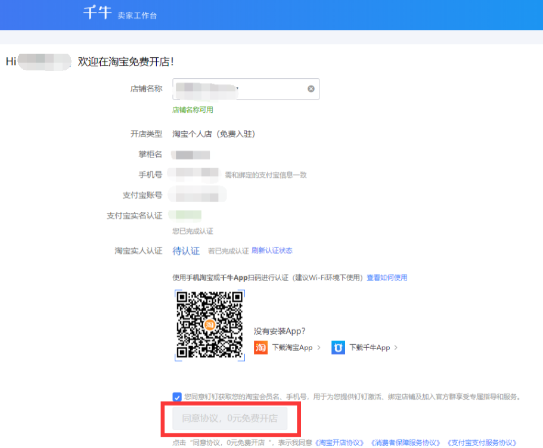Viewport: 543px width, 448px height.
Task: Expand arrow next to 下载千牛App
Action: click(x=396, y=347)
